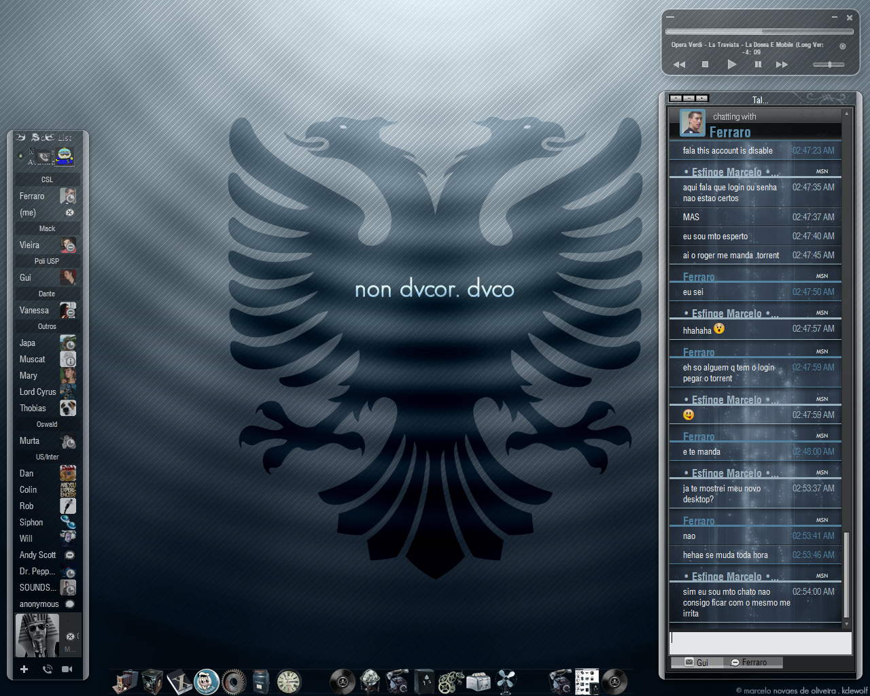
Task: Launch the toaster dock icon
Action: pyautogui.click(x=478, y=681)
